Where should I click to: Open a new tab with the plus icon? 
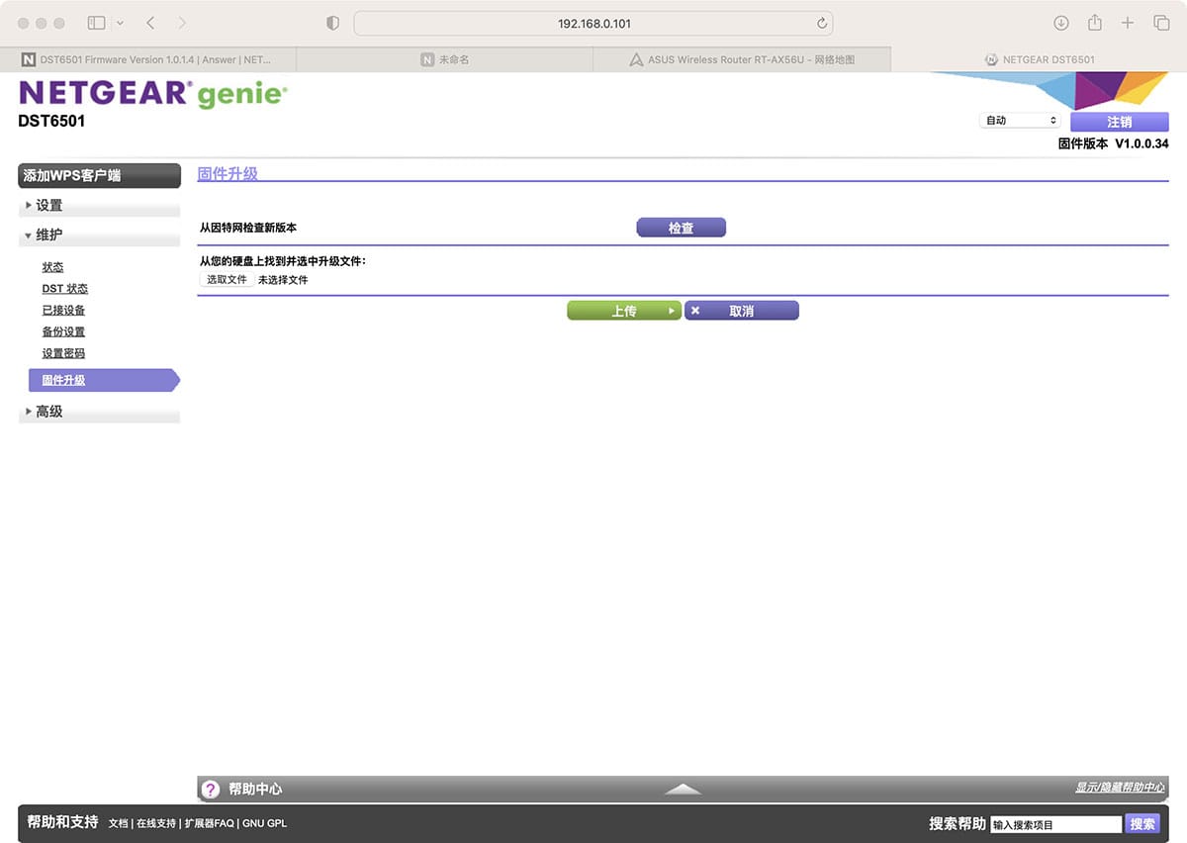click(1128, 23)
